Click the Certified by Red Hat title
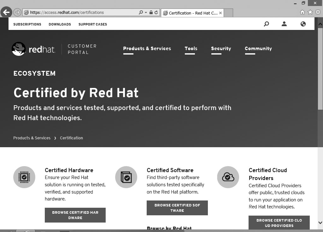Image resolution: width=323 pixels, height=232 pixels. point(76,93)
